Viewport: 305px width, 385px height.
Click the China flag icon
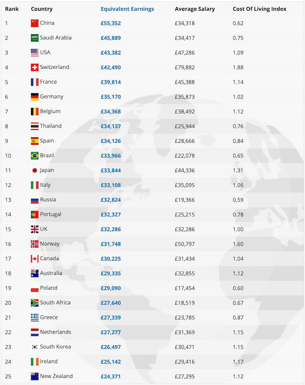point(35,23)
